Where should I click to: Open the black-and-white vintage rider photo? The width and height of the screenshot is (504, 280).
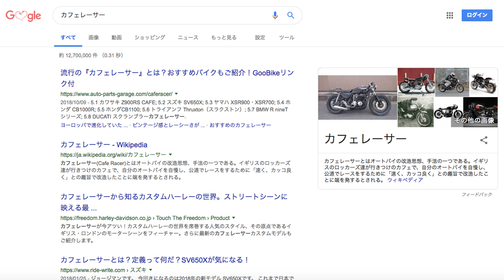pos(415,112)
